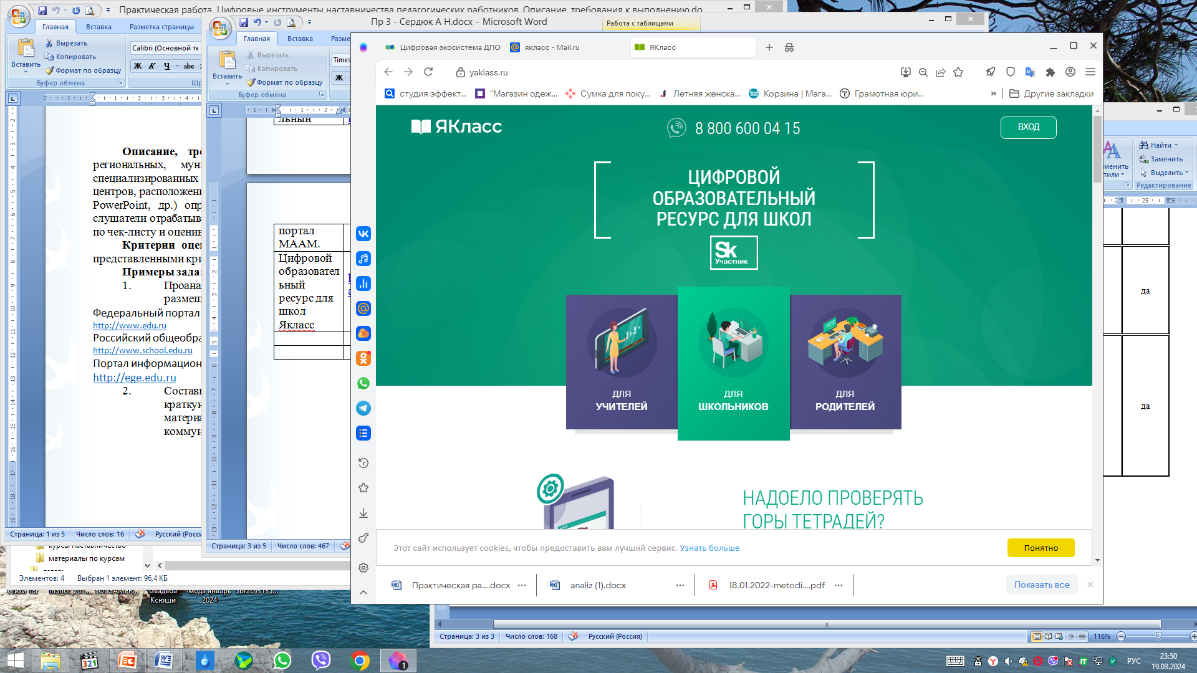Click the Google Translate icon in address bar
The height and width of the screenshot is (673, 1197).
(1030, 72)
